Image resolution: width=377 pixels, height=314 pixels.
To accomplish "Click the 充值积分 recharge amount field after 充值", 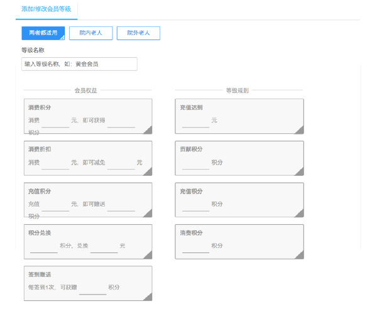I will click(55, 205).
